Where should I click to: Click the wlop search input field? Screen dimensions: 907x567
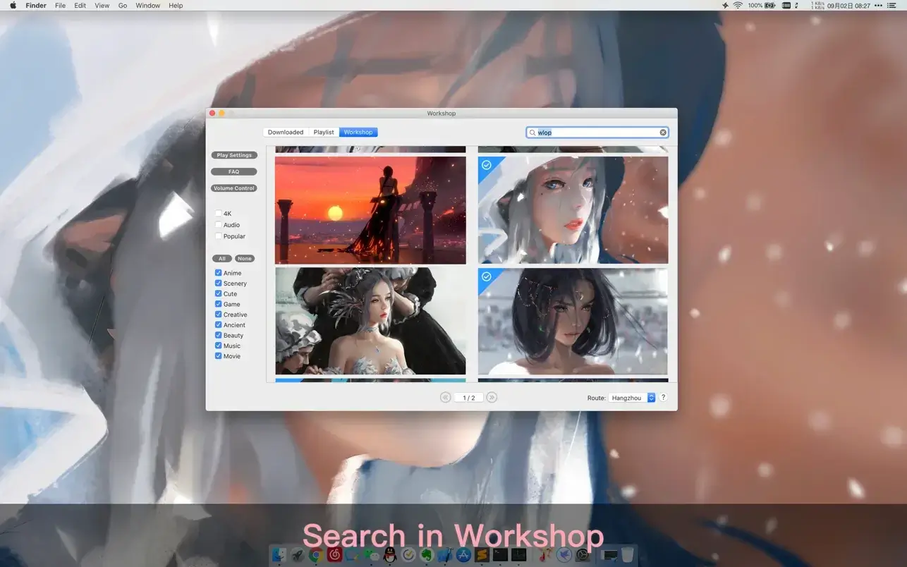[x=597, y=133]
